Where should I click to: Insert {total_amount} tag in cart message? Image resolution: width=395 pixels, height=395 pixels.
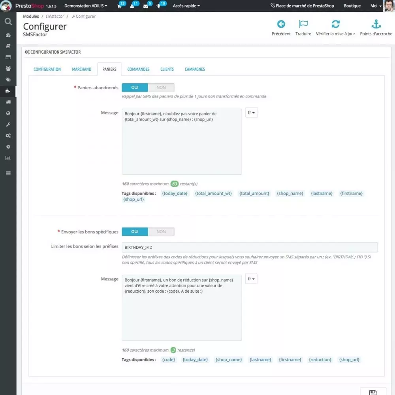[x=254, y=194]
